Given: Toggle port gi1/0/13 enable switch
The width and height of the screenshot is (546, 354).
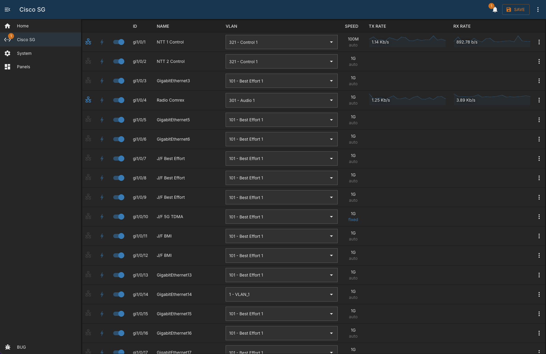Looking at the screenshot, I should (119, 275).
